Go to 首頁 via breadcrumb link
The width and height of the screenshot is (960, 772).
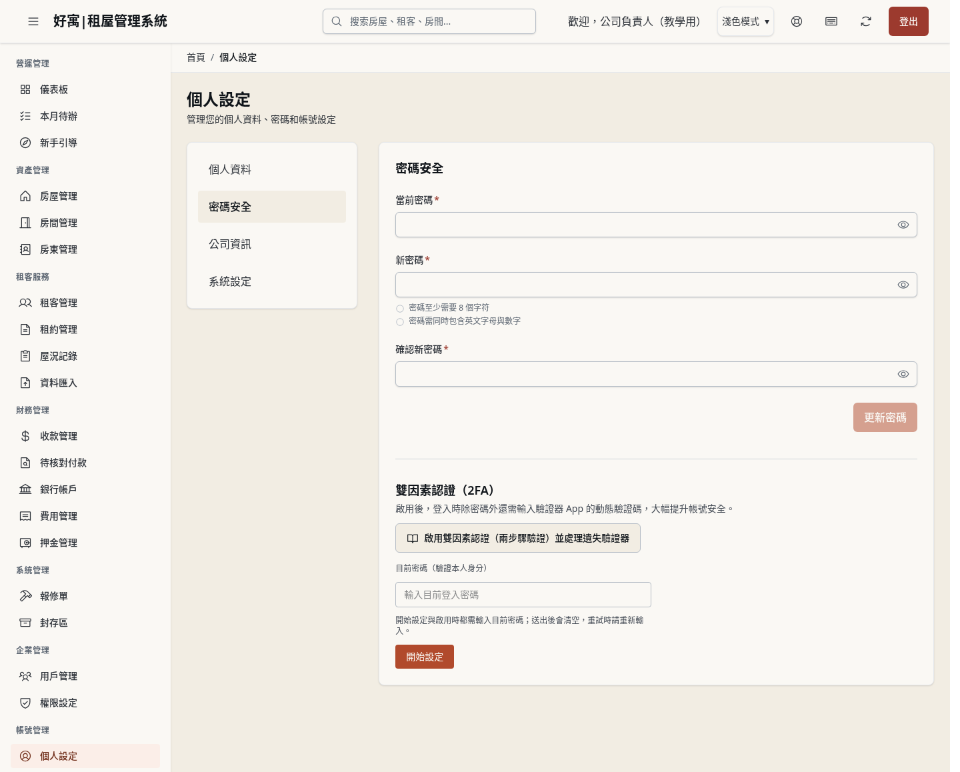pos(196,57)
